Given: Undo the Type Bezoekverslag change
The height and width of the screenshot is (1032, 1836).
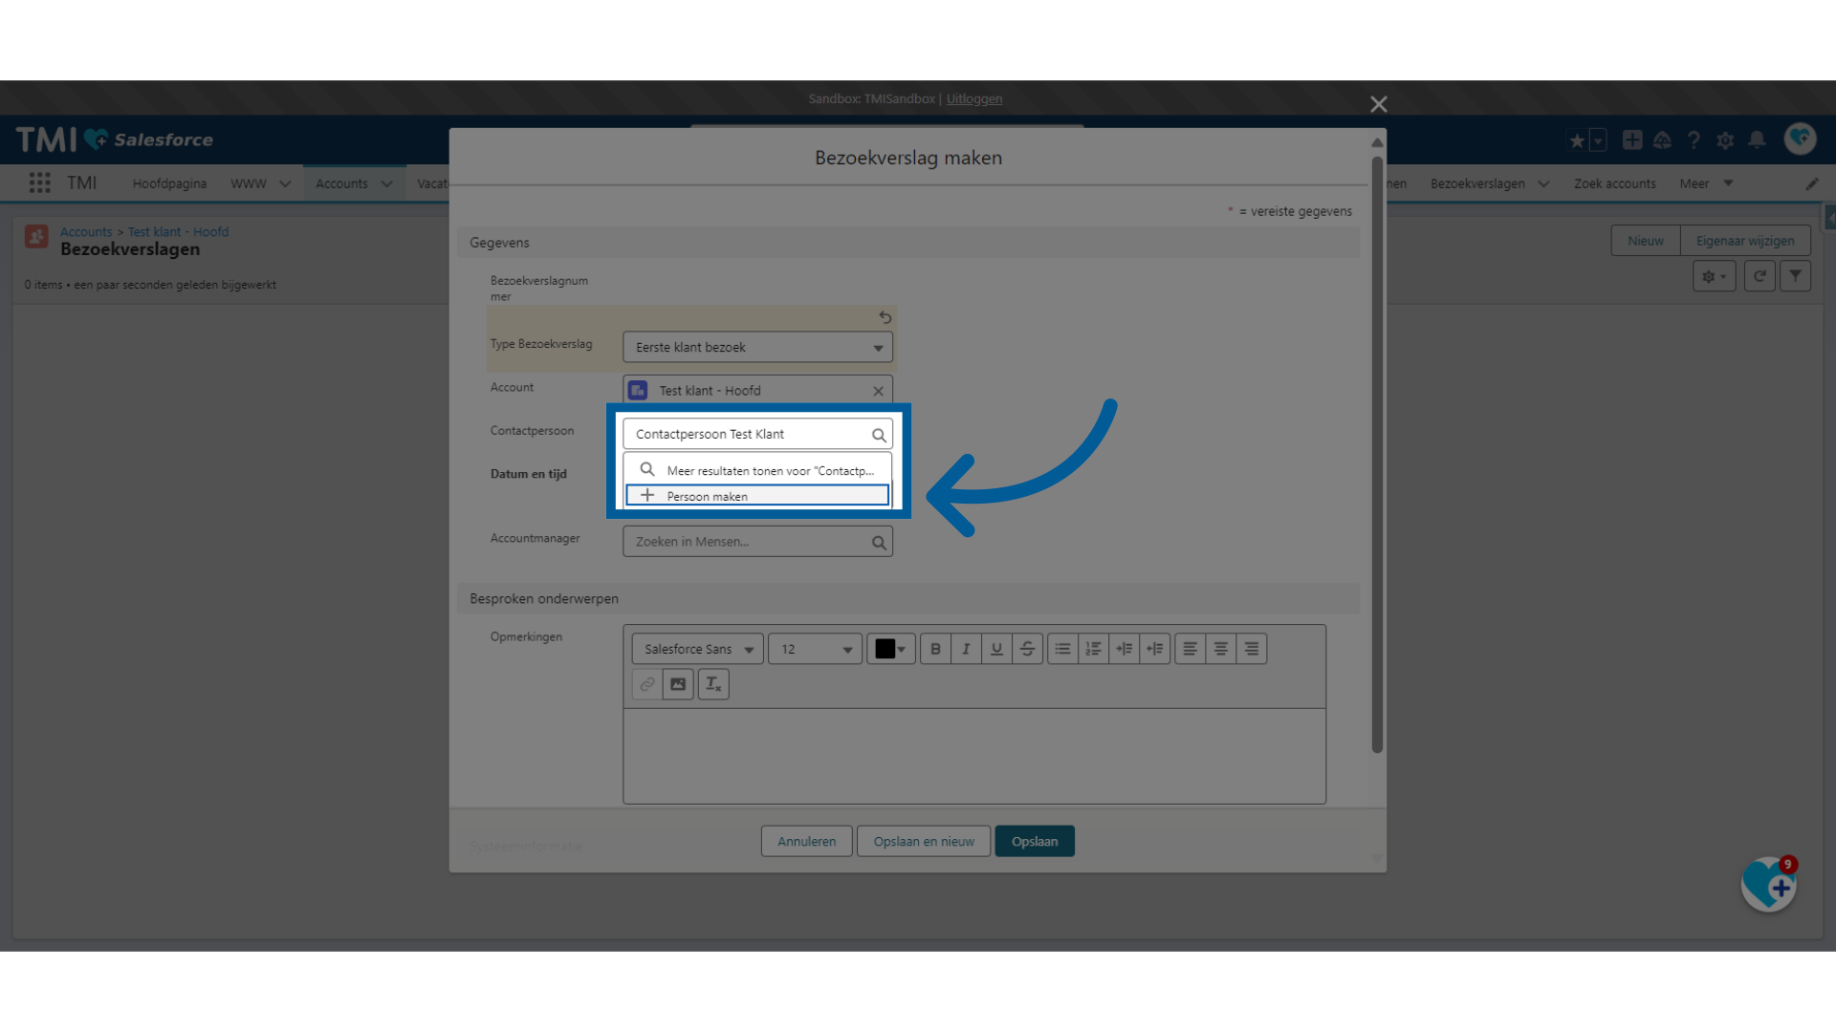Looking at the screenshot, I should coord(885,317).
